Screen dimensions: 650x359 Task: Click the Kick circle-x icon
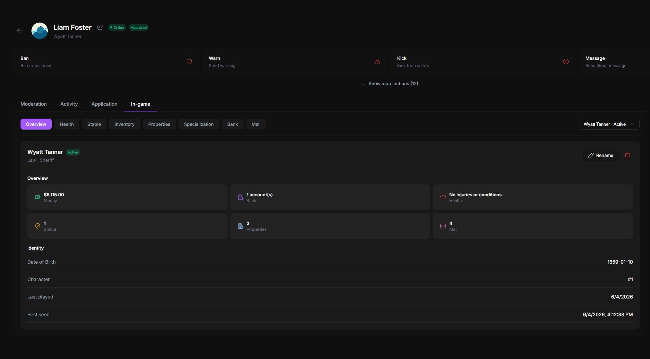(566, 62)
